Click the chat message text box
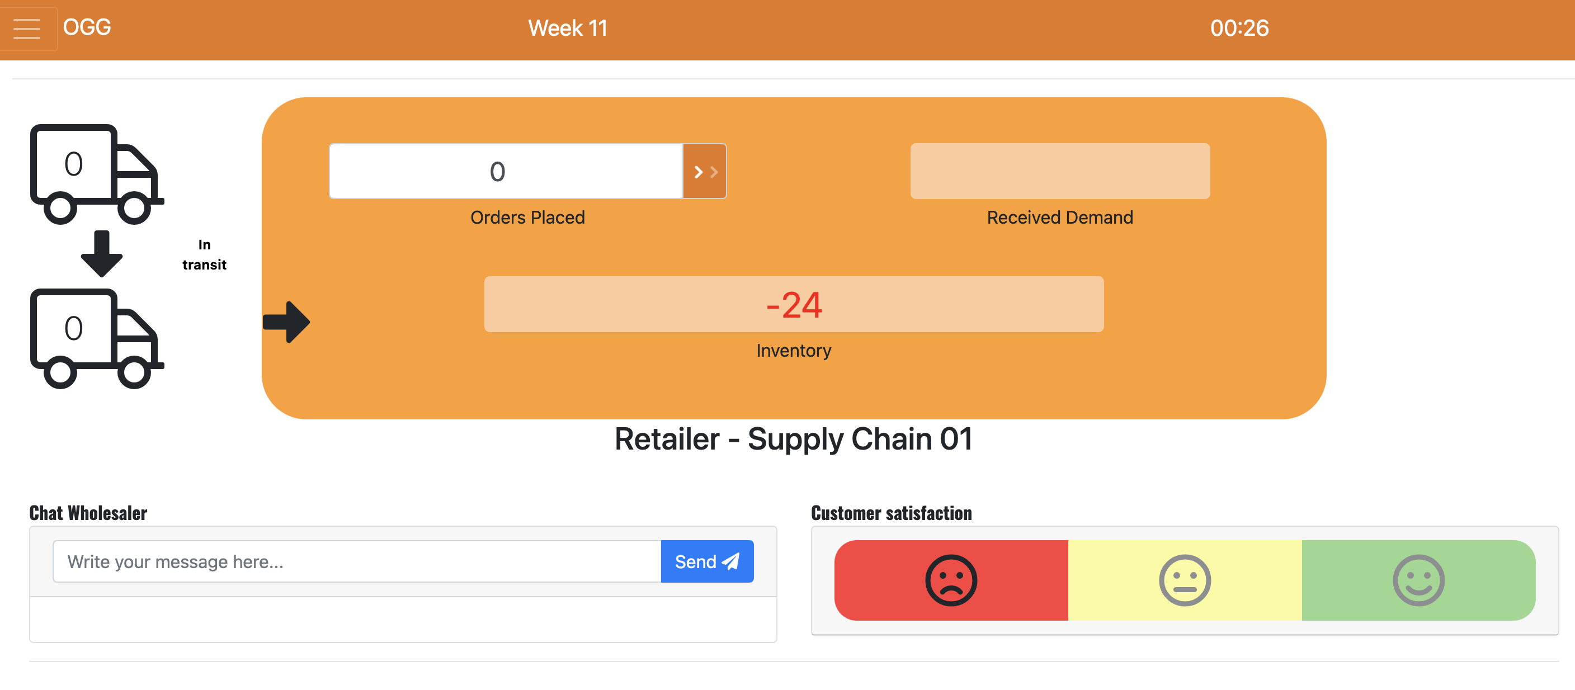1575x690 pixels. click(x=356, y=561)
